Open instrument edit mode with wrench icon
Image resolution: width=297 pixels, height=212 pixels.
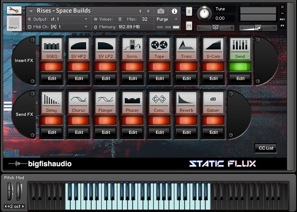14,10
